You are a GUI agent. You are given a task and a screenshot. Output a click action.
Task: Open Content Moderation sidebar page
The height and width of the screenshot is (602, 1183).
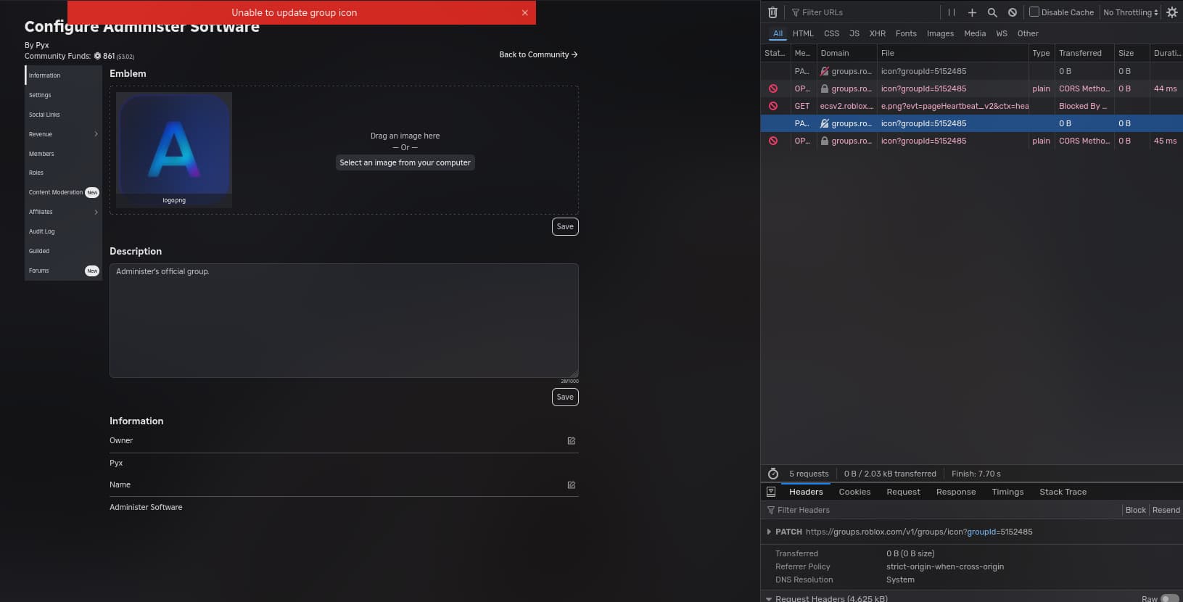click(63, 192)
